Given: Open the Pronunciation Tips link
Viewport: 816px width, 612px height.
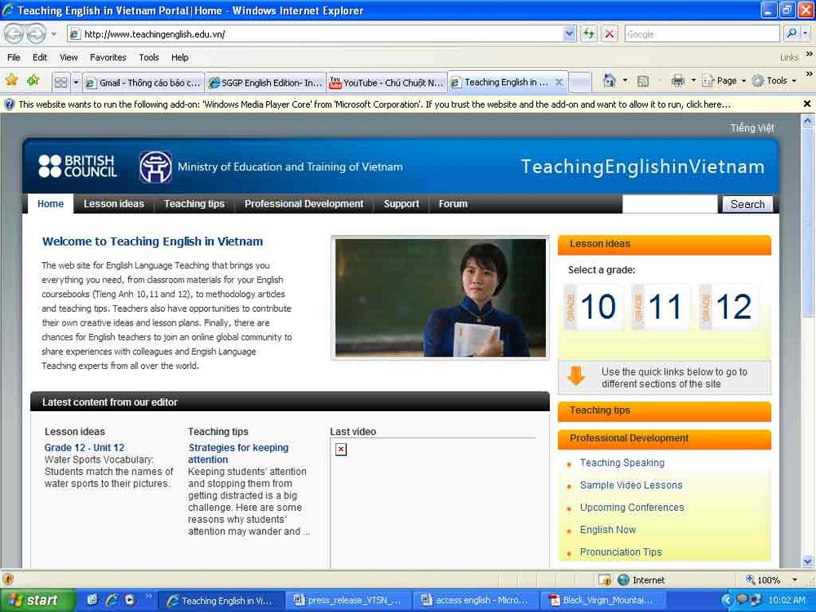Looking at the screenshot, I should point(620,552).
